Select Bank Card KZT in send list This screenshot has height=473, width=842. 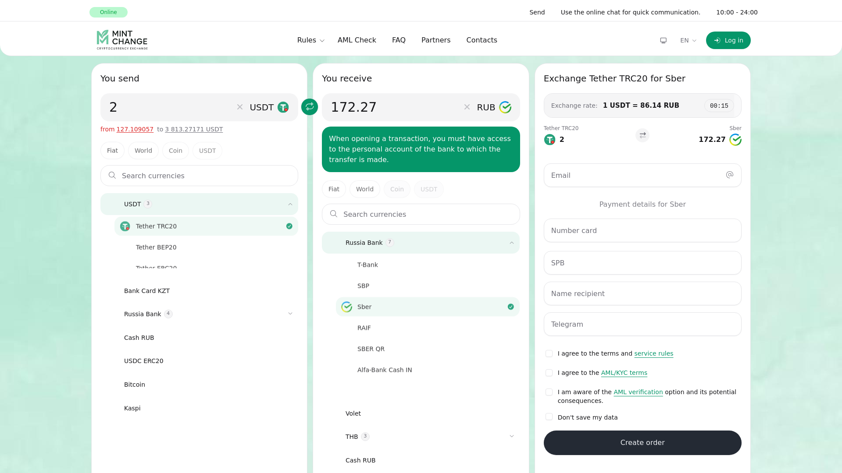pyautogui.click(x=199, y=291)
